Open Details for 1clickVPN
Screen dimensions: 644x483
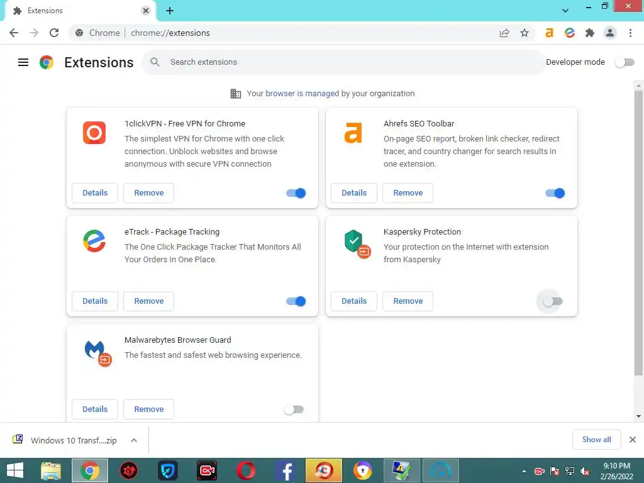click(95, 193)
